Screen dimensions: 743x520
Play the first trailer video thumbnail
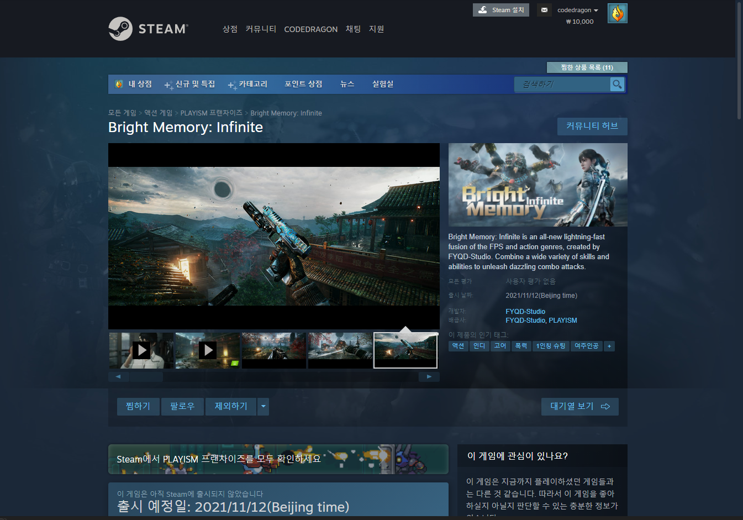click(x=141, y=350)
